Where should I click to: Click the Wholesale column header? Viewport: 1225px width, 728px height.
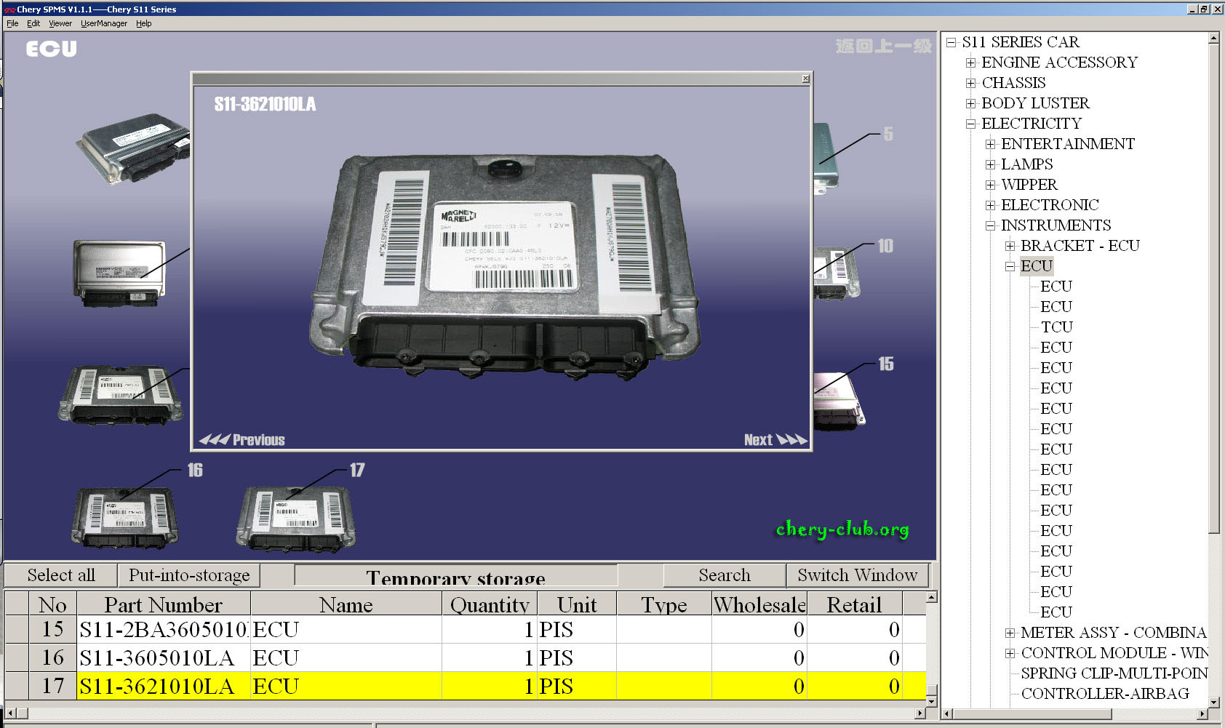click(759, 604)
